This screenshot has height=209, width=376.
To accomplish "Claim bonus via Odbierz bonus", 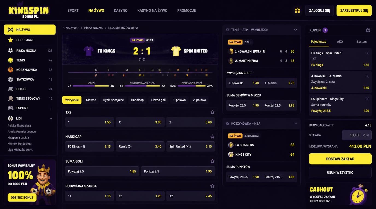I will (22, 198).
